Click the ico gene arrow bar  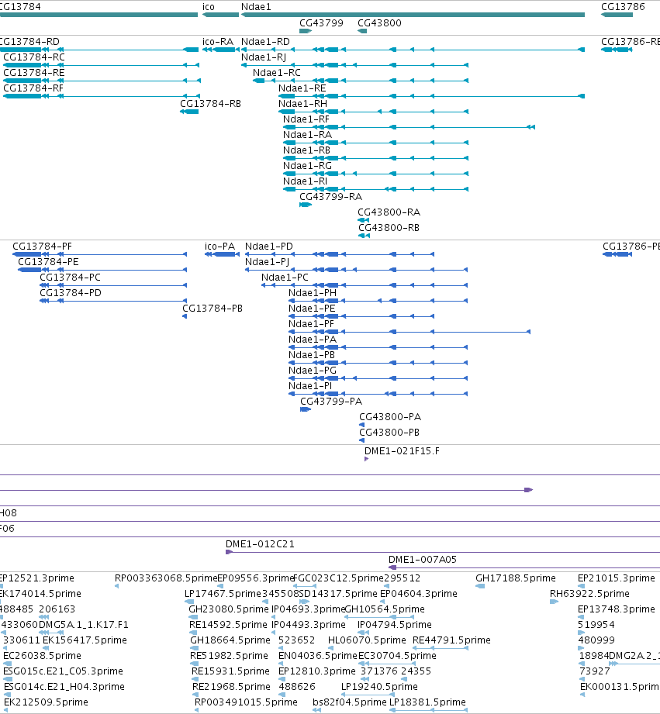click(x=220, y=15)
